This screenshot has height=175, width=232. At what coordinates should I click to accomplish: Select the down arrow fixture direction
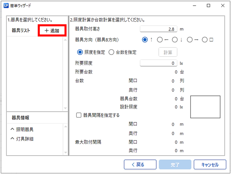[175, 40]
